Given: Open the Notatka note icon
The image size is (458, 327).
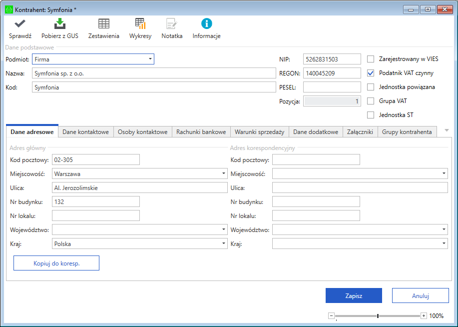Looking at the screenshot, I should 172,23.
